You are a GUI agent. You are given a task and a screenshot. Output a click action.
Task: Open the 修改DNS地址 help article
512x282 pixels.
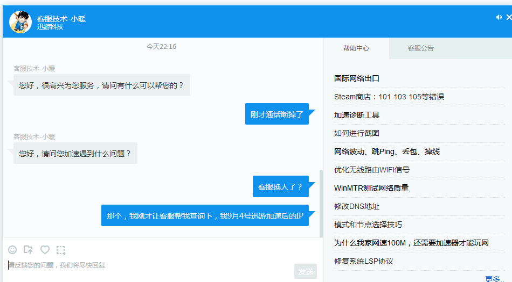point(357,206)
